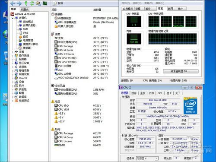Switch to 应用程序 tab in Task Manager

pos(128,9)
